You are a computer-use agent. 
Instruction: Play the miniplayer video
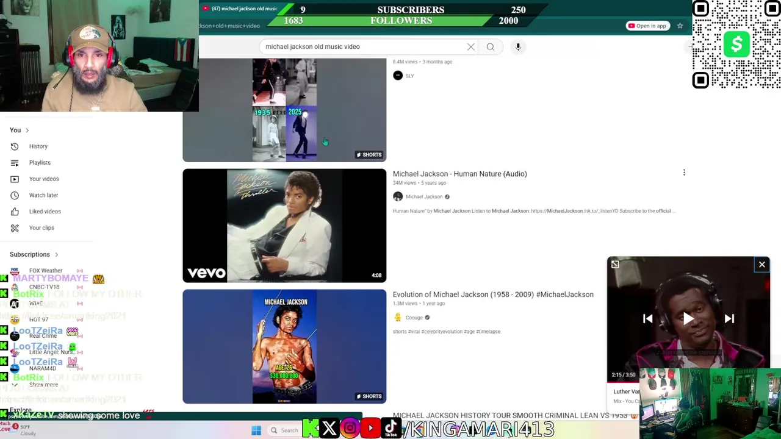[x=688, y=318]
